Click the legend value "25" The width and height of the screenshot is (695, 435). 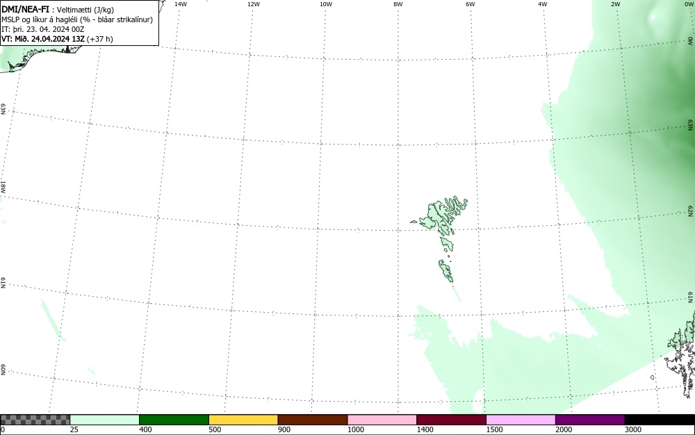(x=74, y=429)
